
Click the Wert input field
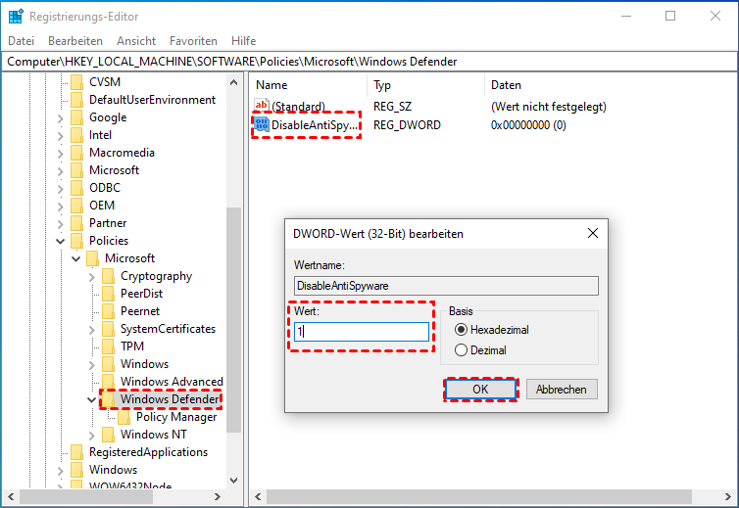tap(363, 332)
